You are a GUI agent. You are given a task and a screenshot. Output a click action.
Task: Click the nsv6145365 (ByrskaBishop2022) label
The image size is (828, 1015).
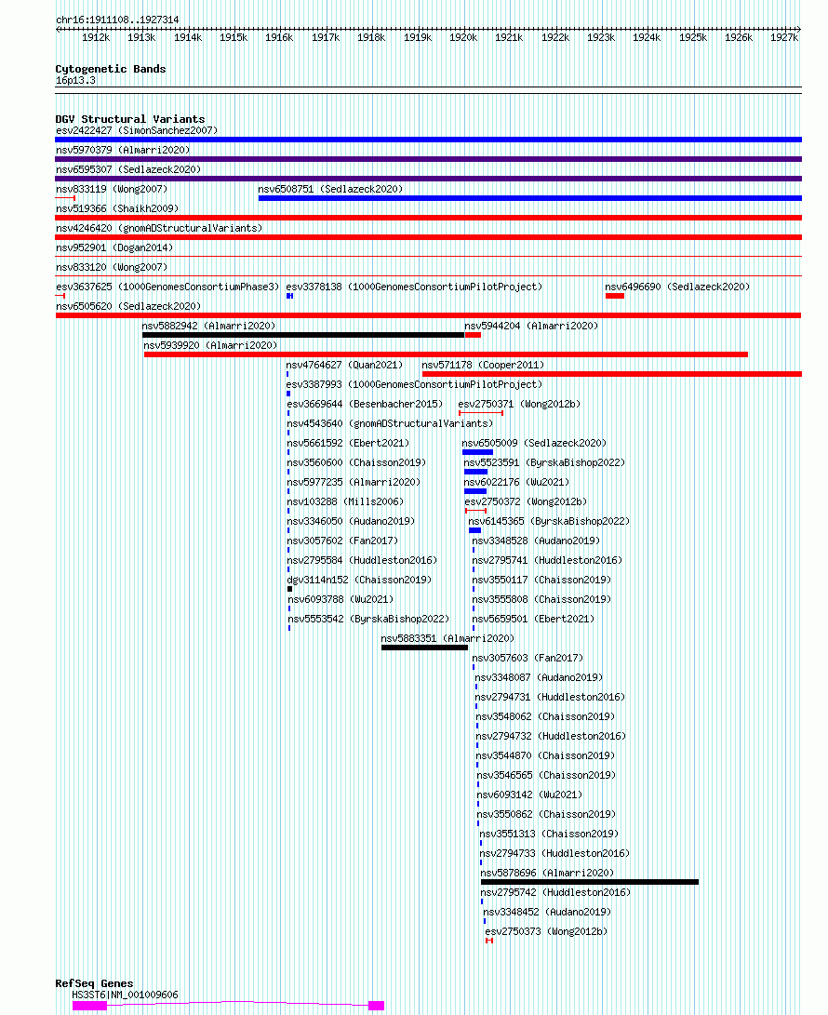(549, 521)
